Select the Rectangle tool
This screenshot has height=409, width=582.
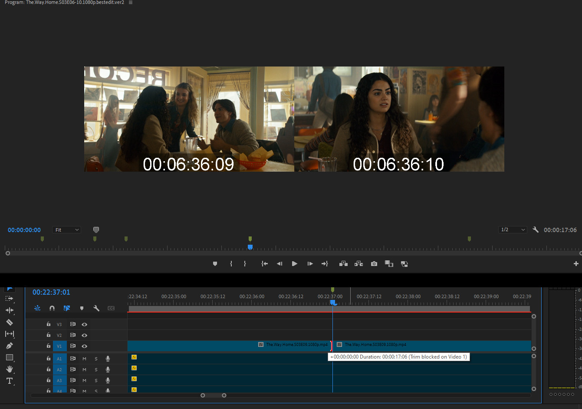(x=9, y=357)
